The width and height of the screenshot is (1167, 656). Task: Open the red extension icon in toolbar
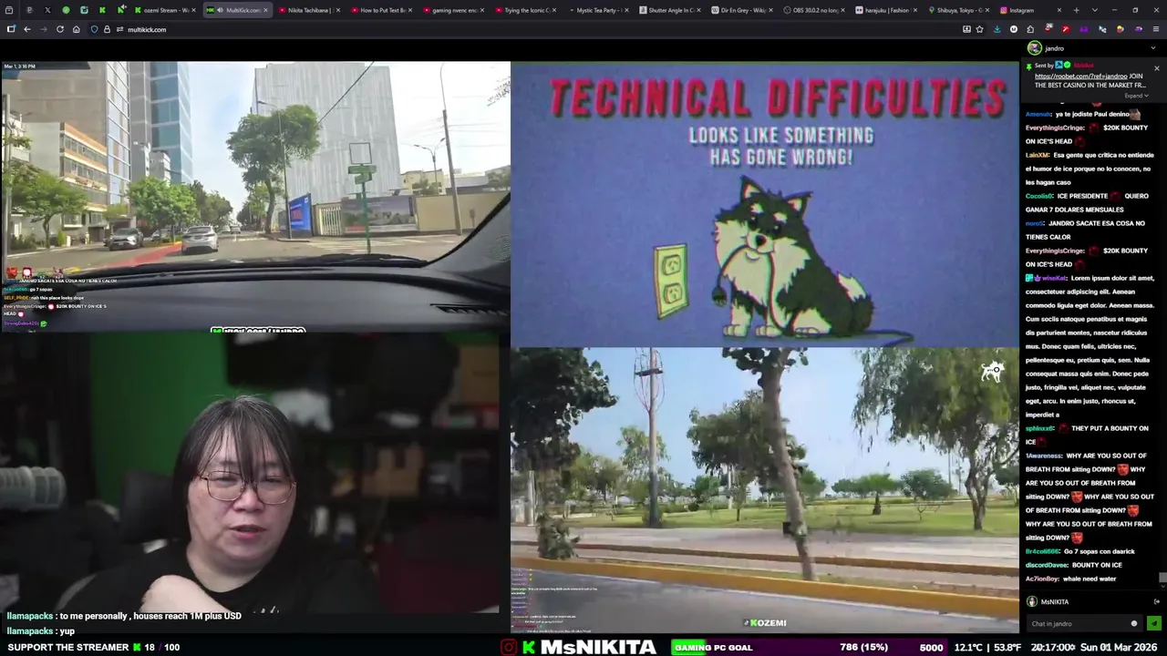1066,29
